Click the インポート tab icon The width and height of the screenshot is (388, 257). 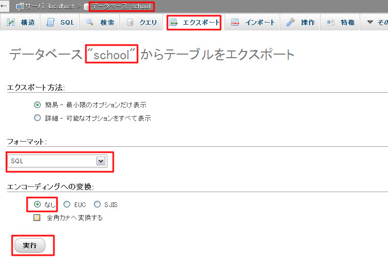[235, 22]
